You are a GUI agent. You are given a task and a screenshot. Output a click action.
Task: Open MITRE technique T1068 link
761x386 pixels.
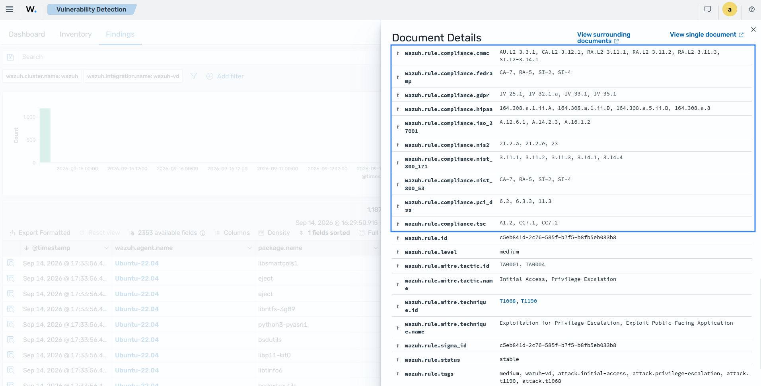tap(508, 301)
